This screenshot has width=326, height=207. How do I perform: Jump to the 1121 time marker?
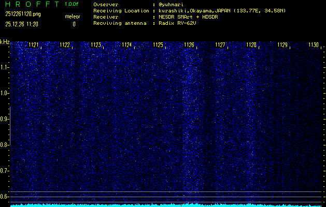point(34,45)
